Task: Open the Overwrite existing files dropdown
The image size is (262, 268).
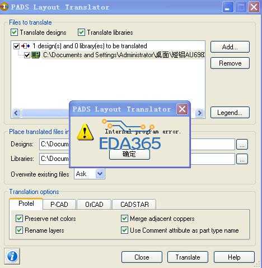Action: (100, 174)
